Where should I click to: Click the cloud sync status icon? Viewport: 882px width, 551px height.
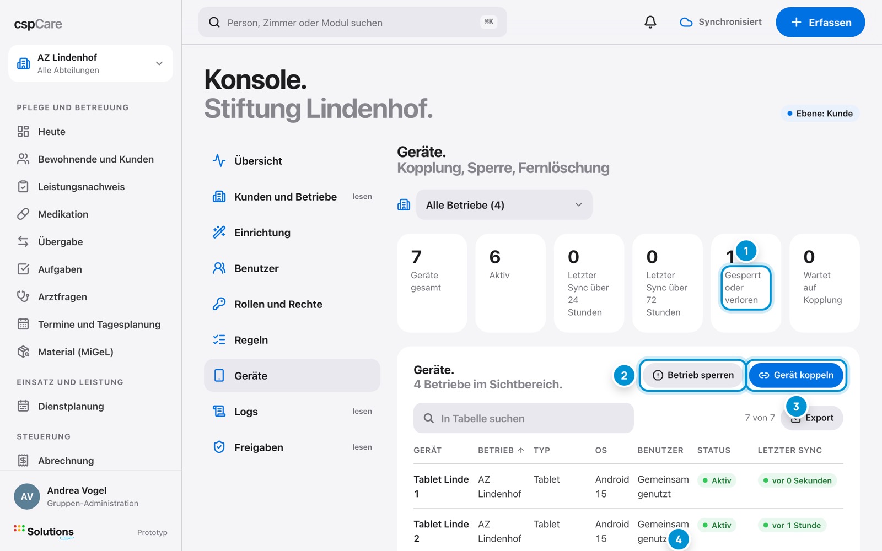686,23
